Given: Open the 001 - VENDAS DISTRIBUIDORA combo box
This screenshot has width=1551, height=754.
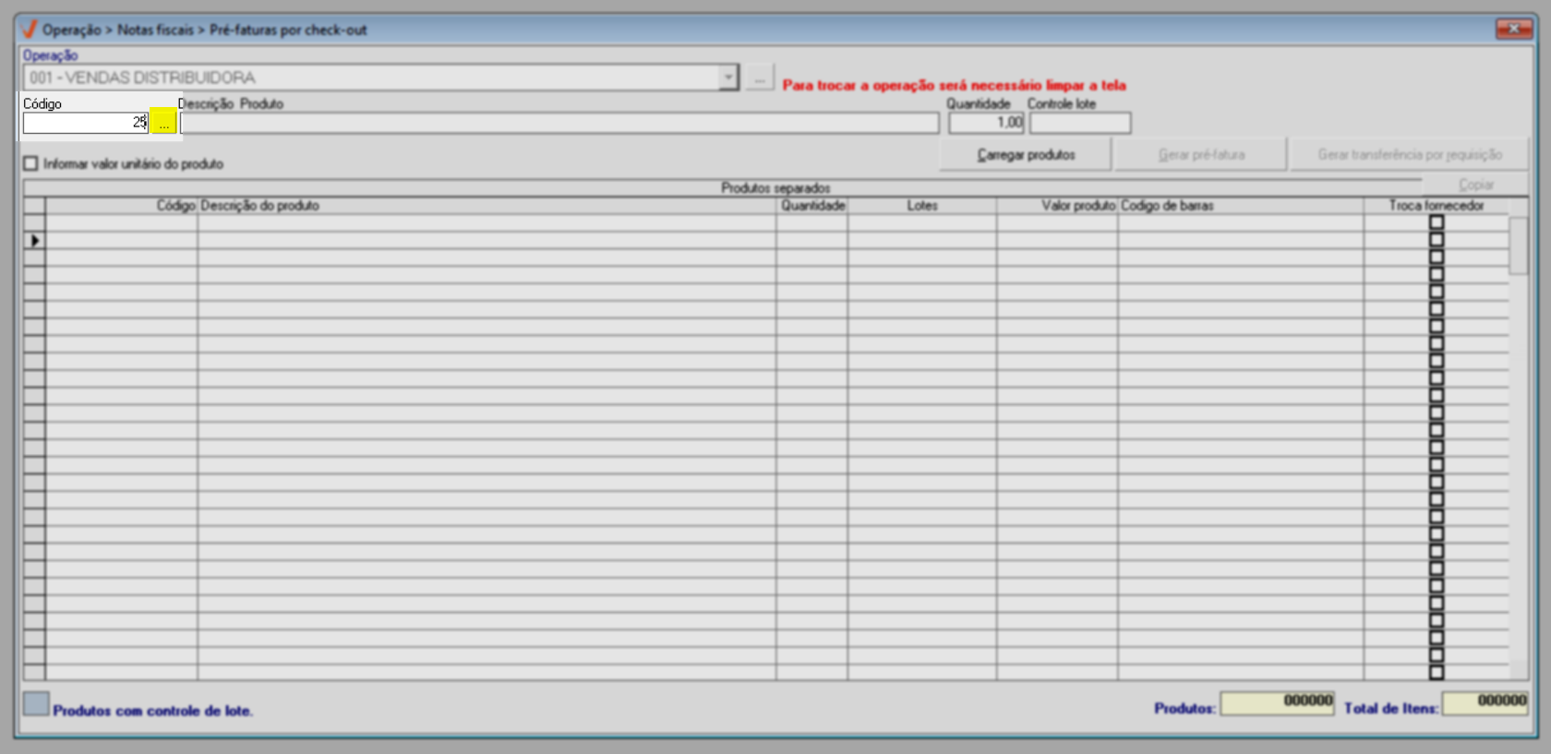Looking at the screenshot, I should 380,78.
